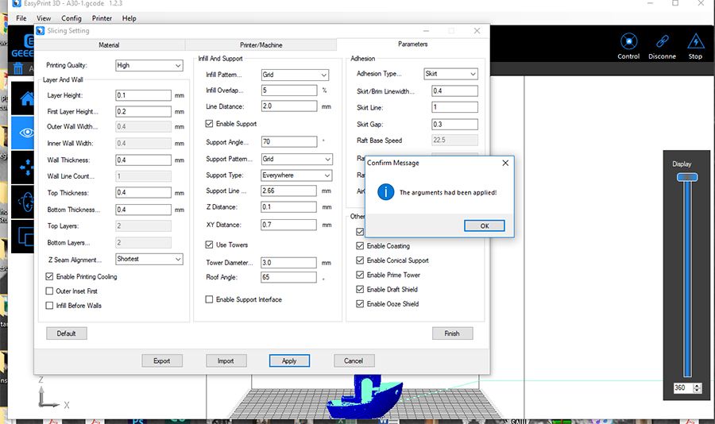The height and width of the screenshot is (424, 715).
Task: Click the Skirt Gap field
Action: pyautogui.click(x=454, y=125)
